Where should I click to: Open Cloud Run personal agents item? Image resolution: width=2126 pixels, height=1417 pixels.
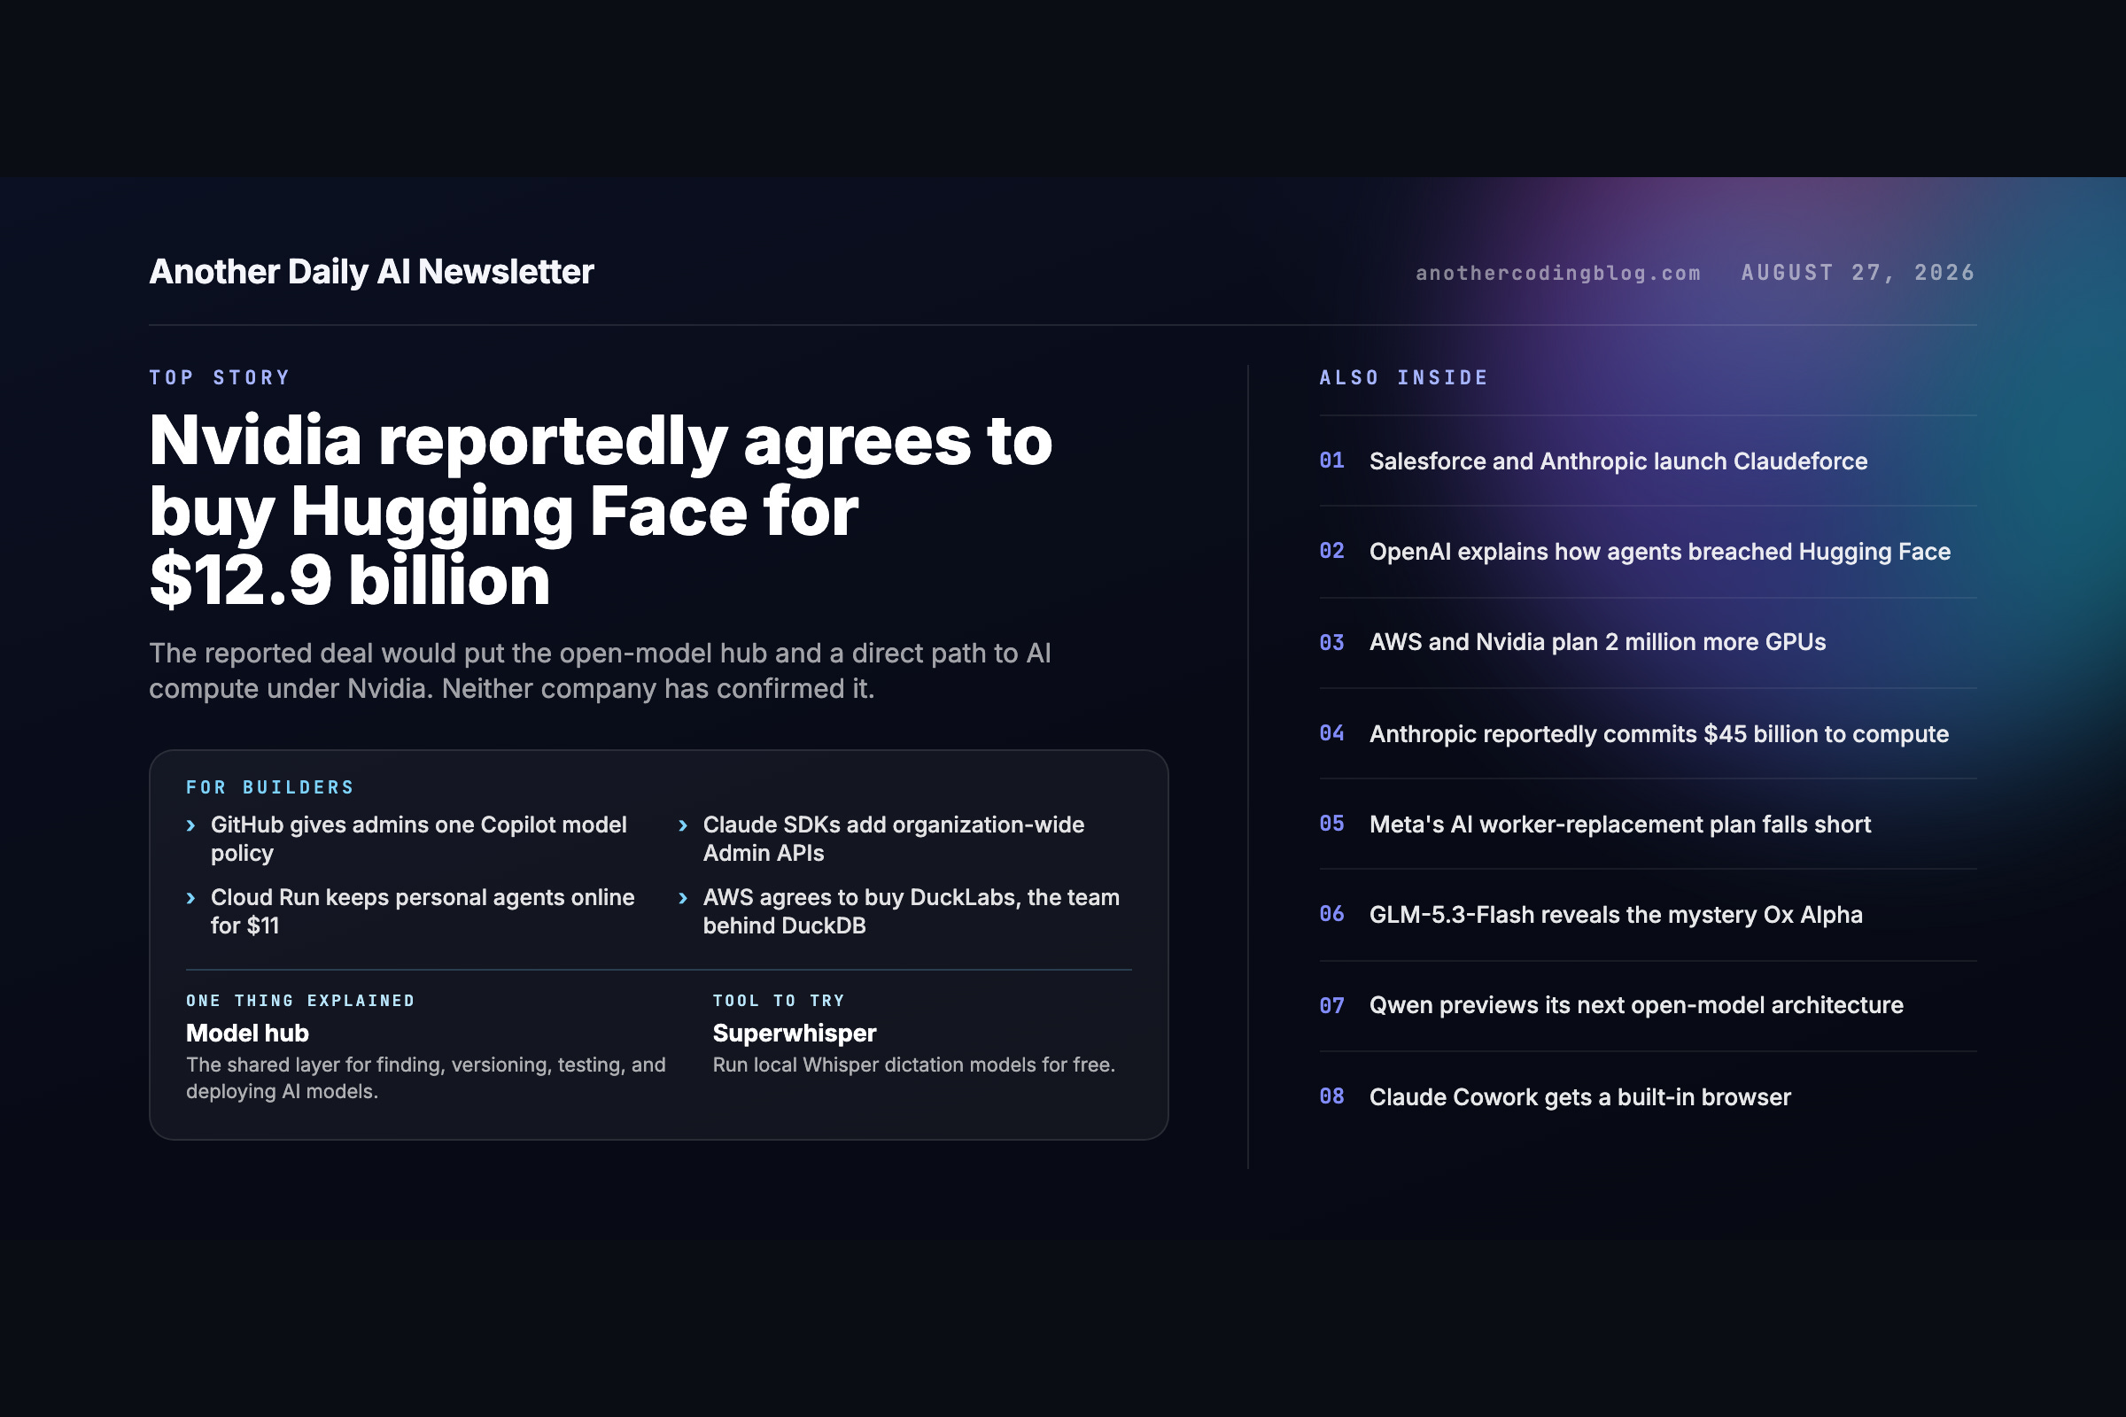point(423,911)
